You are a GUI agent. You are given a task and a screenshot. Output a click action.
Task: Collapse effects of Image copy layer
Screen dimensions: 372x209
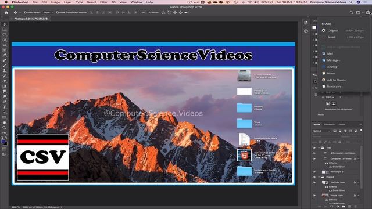click(x=359, y=196)
